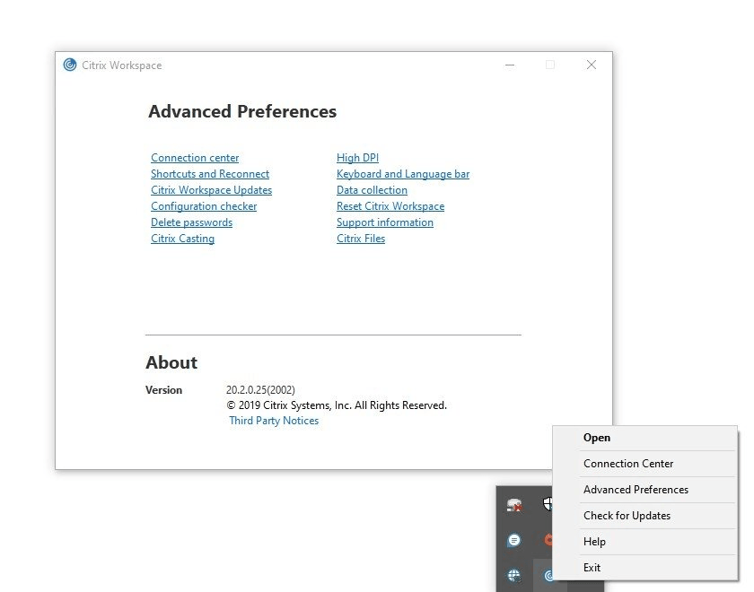This screenshot has width=754, height=592.
Task: Open High DPI settings
Action: click(357, 158)
